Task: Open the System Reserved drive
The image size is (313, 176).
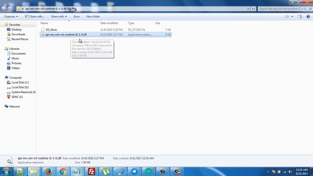Action: [23, 92]
